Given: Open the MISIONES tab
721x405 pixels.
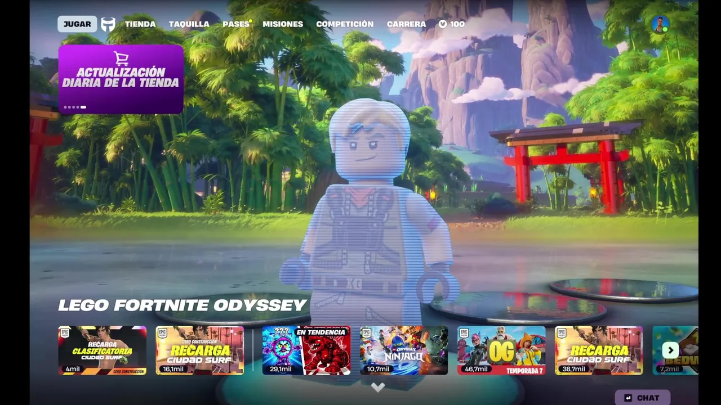Looking at the screenshot, I should pos(283,24).
